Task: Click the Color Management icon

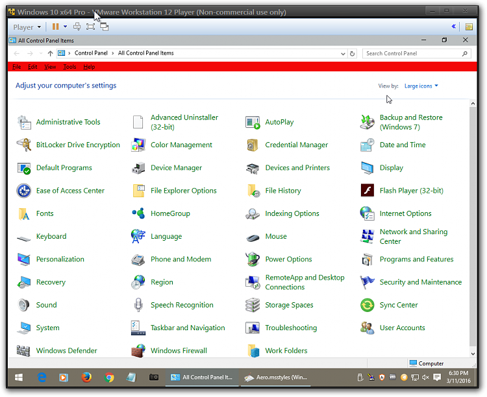Action: pos(138,145)
